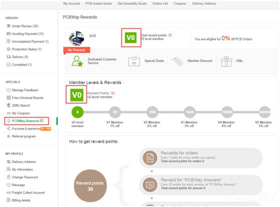Viewport: 280px width, 207px height.
Task: Click the pcb profile avatar picture
Action: point(77,38)
